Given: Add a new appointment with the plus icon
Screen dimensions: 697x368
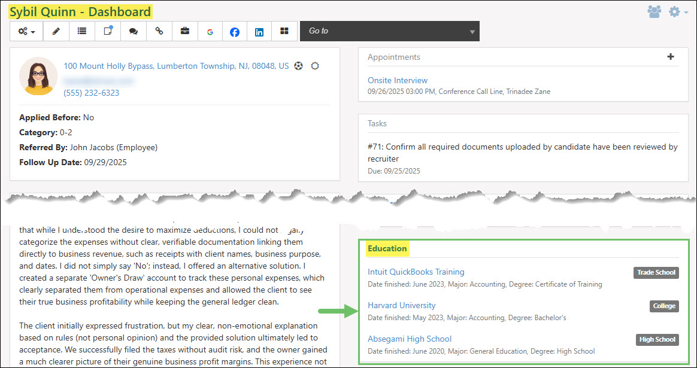Looking at the screenshot, I should pos(670,57).
